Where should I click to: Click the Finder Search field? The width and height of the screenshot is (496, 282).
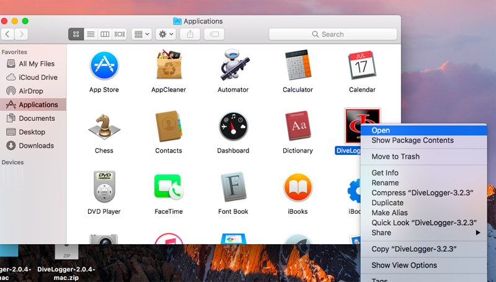(x=333, y=34)
